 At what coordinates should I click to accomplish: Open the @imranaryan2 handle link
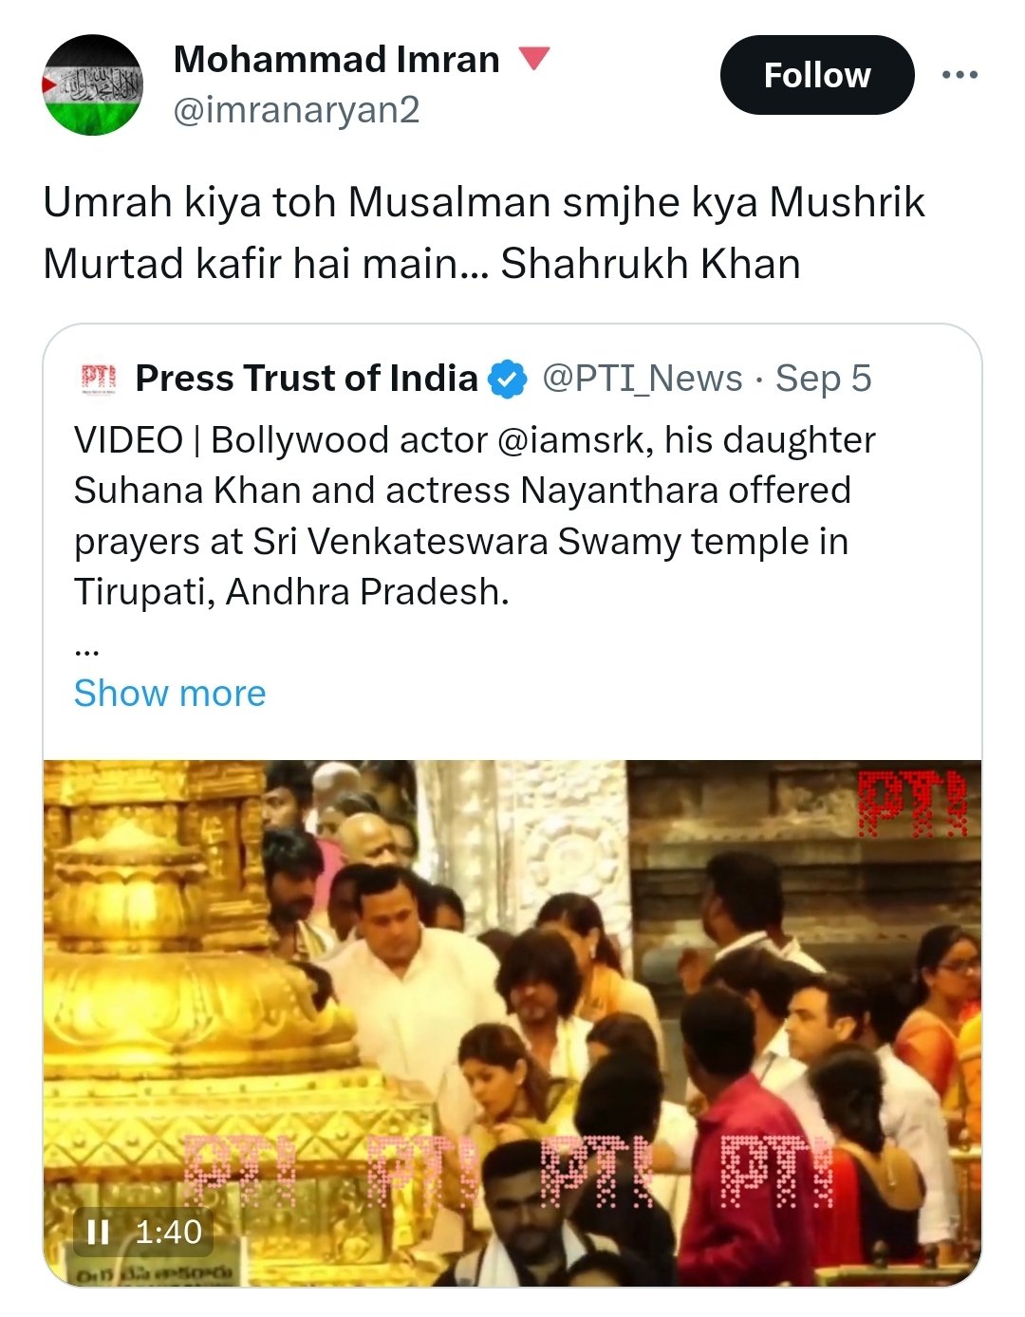[x=296, y=110]
